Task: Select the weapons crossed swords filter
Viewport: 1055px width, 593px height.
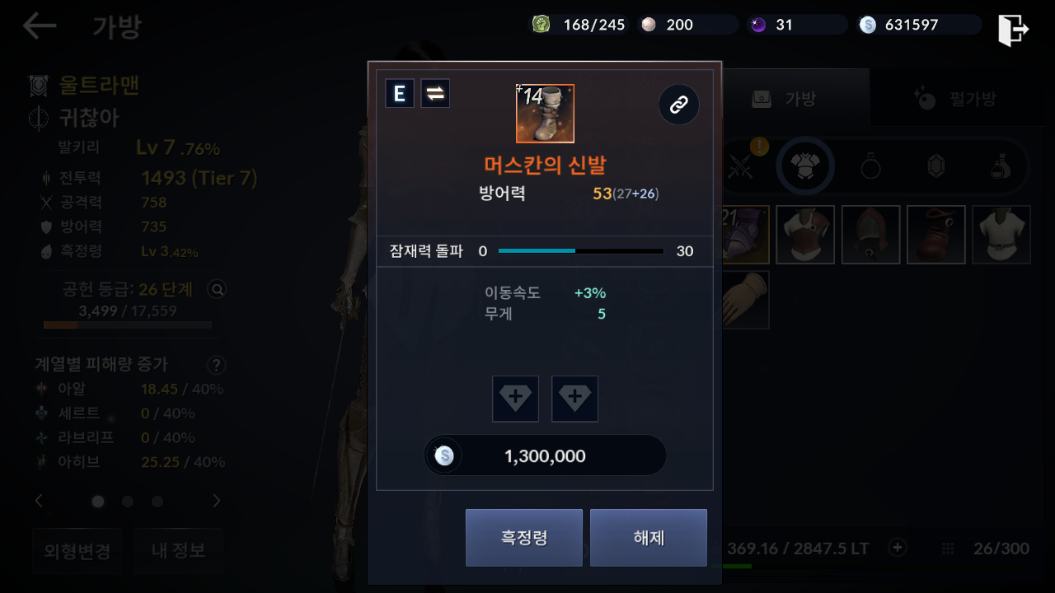Action: tap(740, 167)
